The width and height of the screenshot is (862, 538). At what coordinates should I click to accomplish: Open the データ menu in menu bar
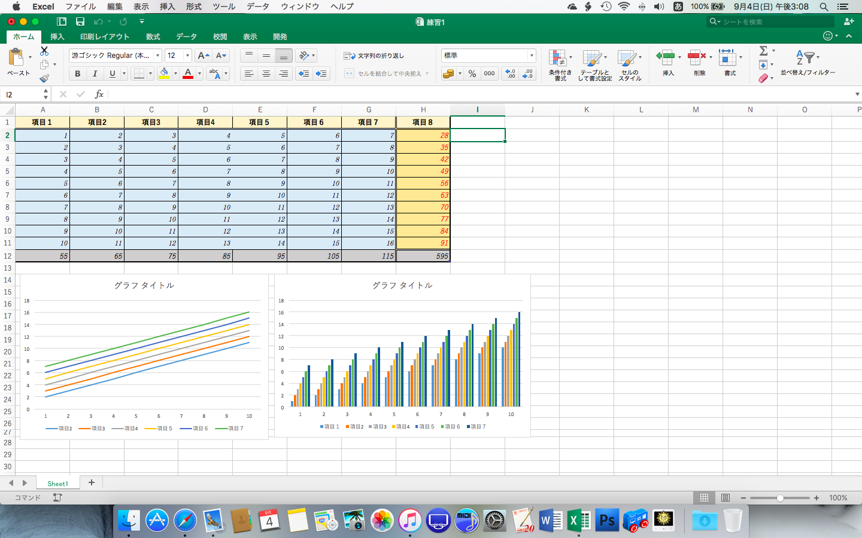coord(258,7)
